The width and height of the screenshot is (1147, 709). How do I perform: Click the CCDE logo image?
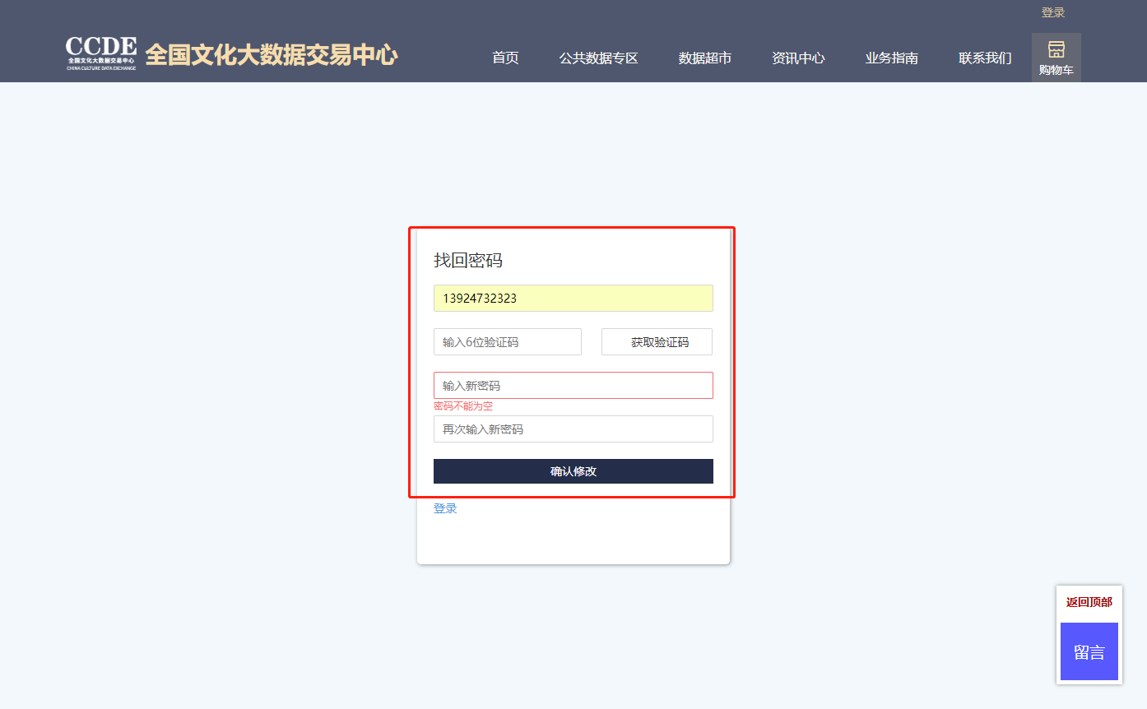101,53
